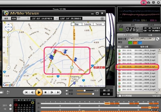Mute audio with the speaker icon
Viewport: 161px width, 112px height.
(x=67, y=94)
